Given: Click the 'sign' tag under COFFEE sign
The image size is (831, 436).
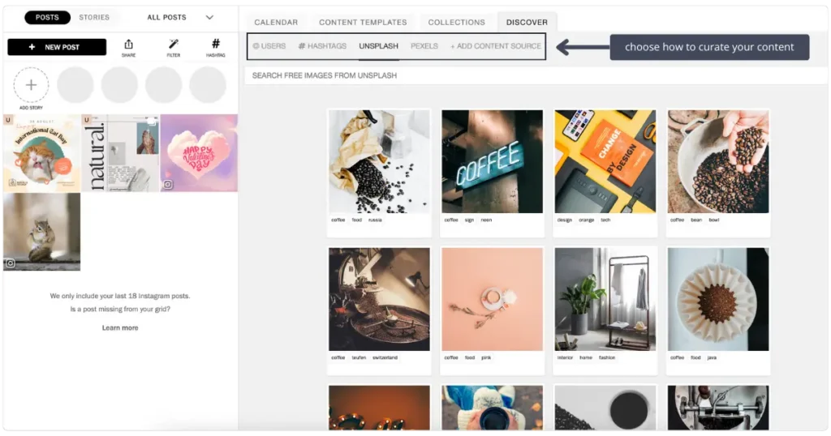Looking at the screenshot, I should 470,220.
